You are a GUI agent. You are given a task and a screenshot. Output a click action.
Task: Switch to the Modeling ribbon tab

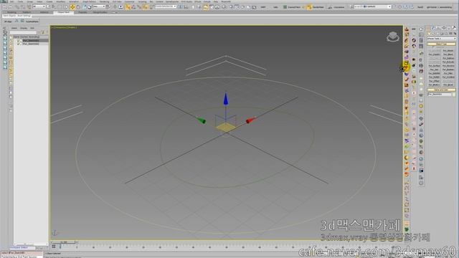click(x=11, y=12)
